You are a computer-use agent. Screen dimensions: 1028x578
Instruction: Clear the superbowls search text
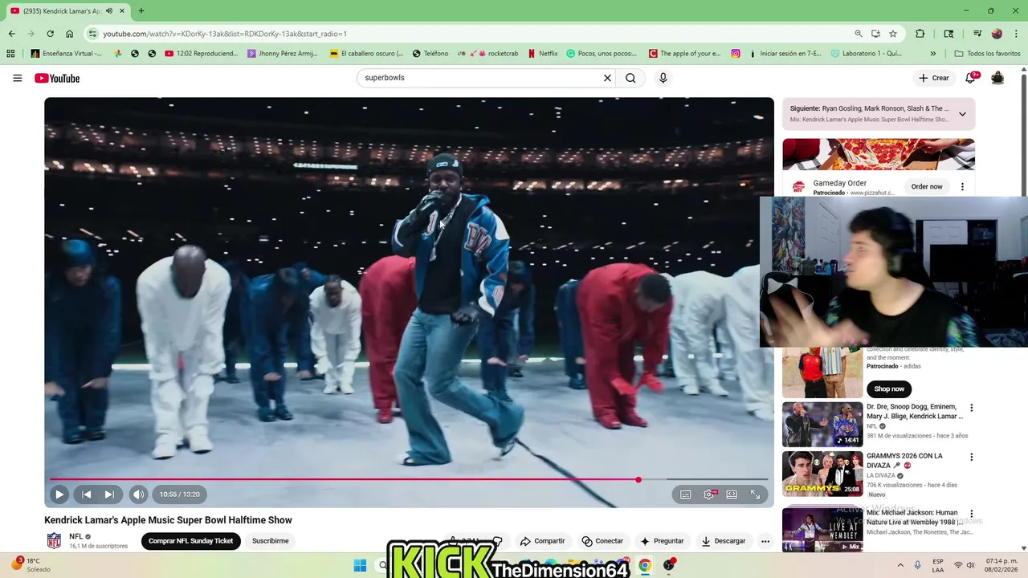[x=607, y=78]
